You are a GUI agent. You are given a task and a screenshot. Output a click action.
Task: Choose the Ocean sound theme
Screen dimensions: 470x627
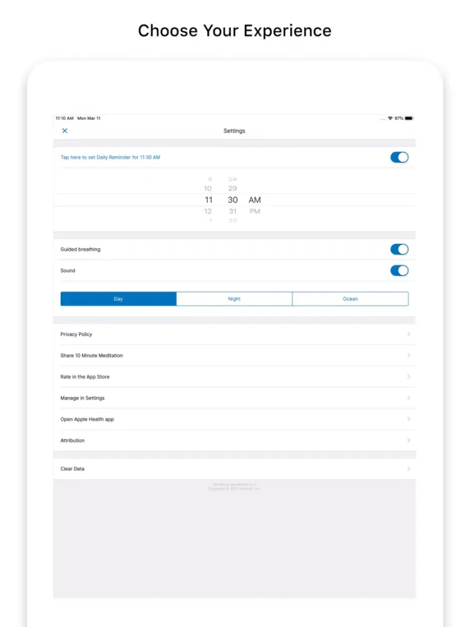point(350,298)
